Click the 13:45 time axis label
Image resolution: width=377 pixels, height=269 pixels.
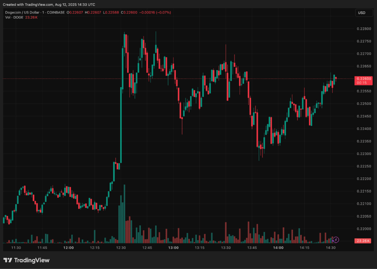tap(252, 248)
